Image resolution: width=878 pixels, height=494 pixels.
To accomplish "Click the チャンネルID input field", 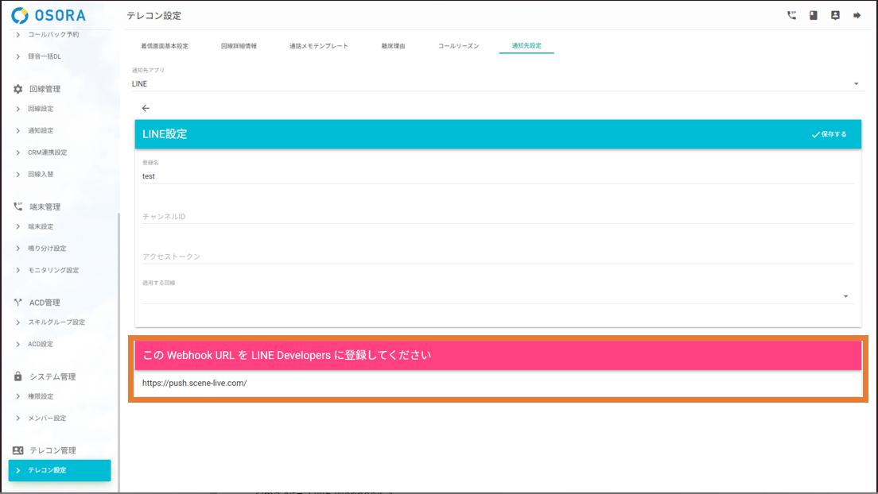I will [497, 216].
